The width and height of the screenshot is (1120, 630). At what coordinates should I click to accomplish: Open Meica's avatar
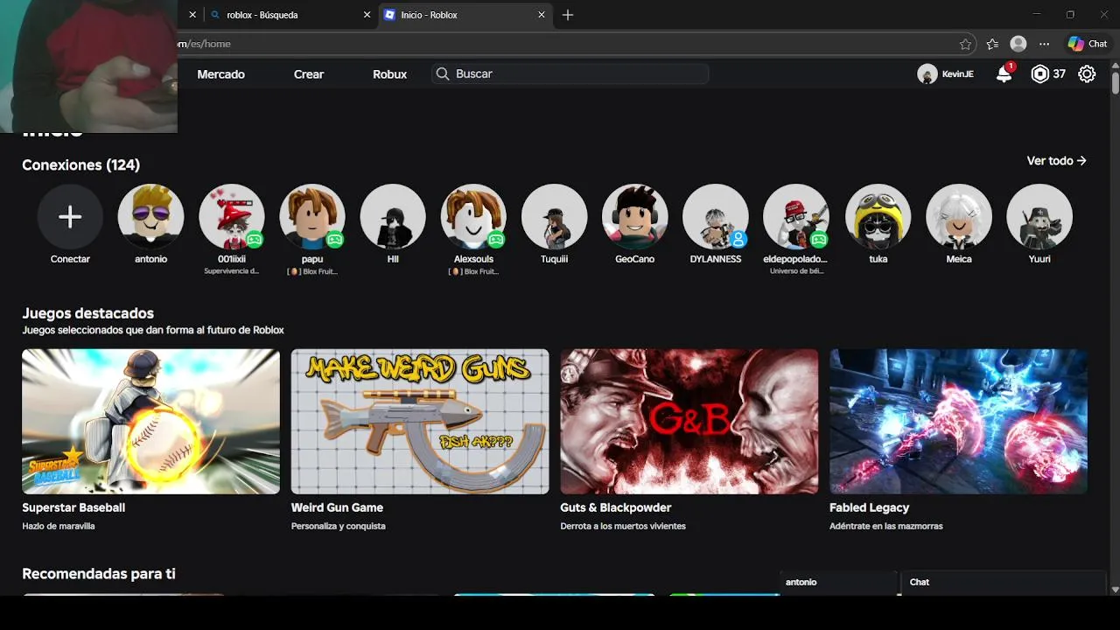click(959, 217)
